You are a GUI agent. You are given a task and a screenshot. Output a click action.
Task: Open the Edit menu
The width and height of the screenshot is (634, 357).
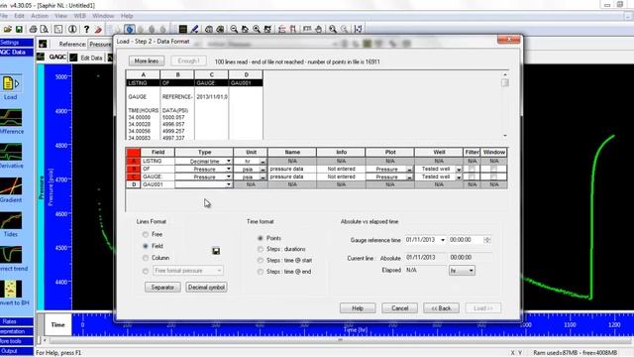coord(19,16)
